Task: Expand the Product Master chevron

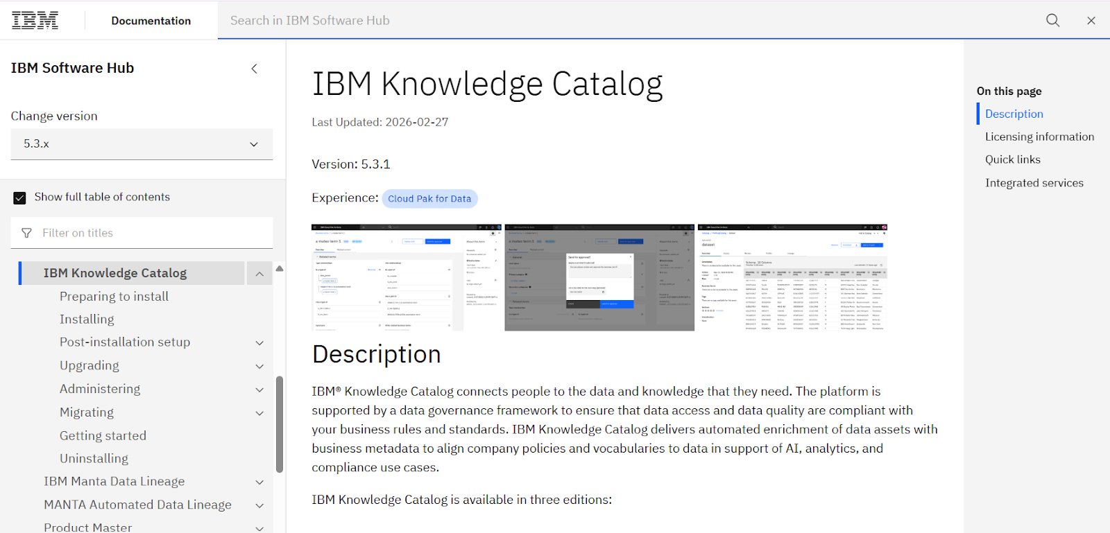Action: tap(259, 528)
